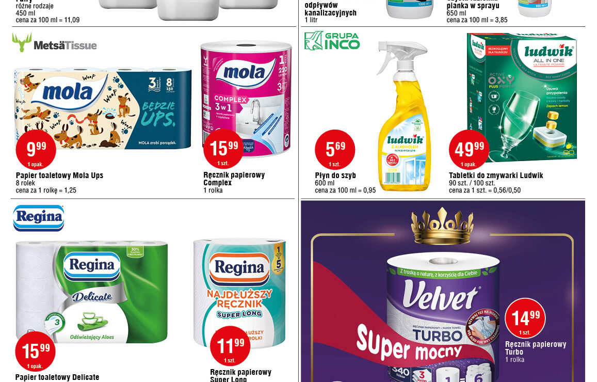Select the Mola Complex 3w1 towel image
The height and width of the screenshot is (382, 597).
tap(247, 99)
